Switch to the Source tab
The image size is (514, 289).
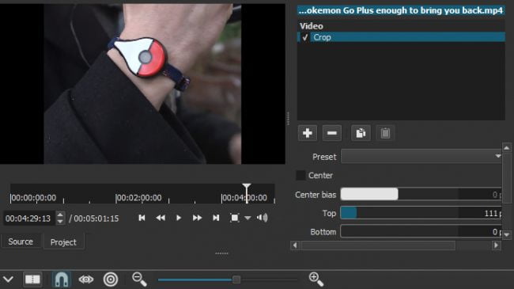coord(21,241)
